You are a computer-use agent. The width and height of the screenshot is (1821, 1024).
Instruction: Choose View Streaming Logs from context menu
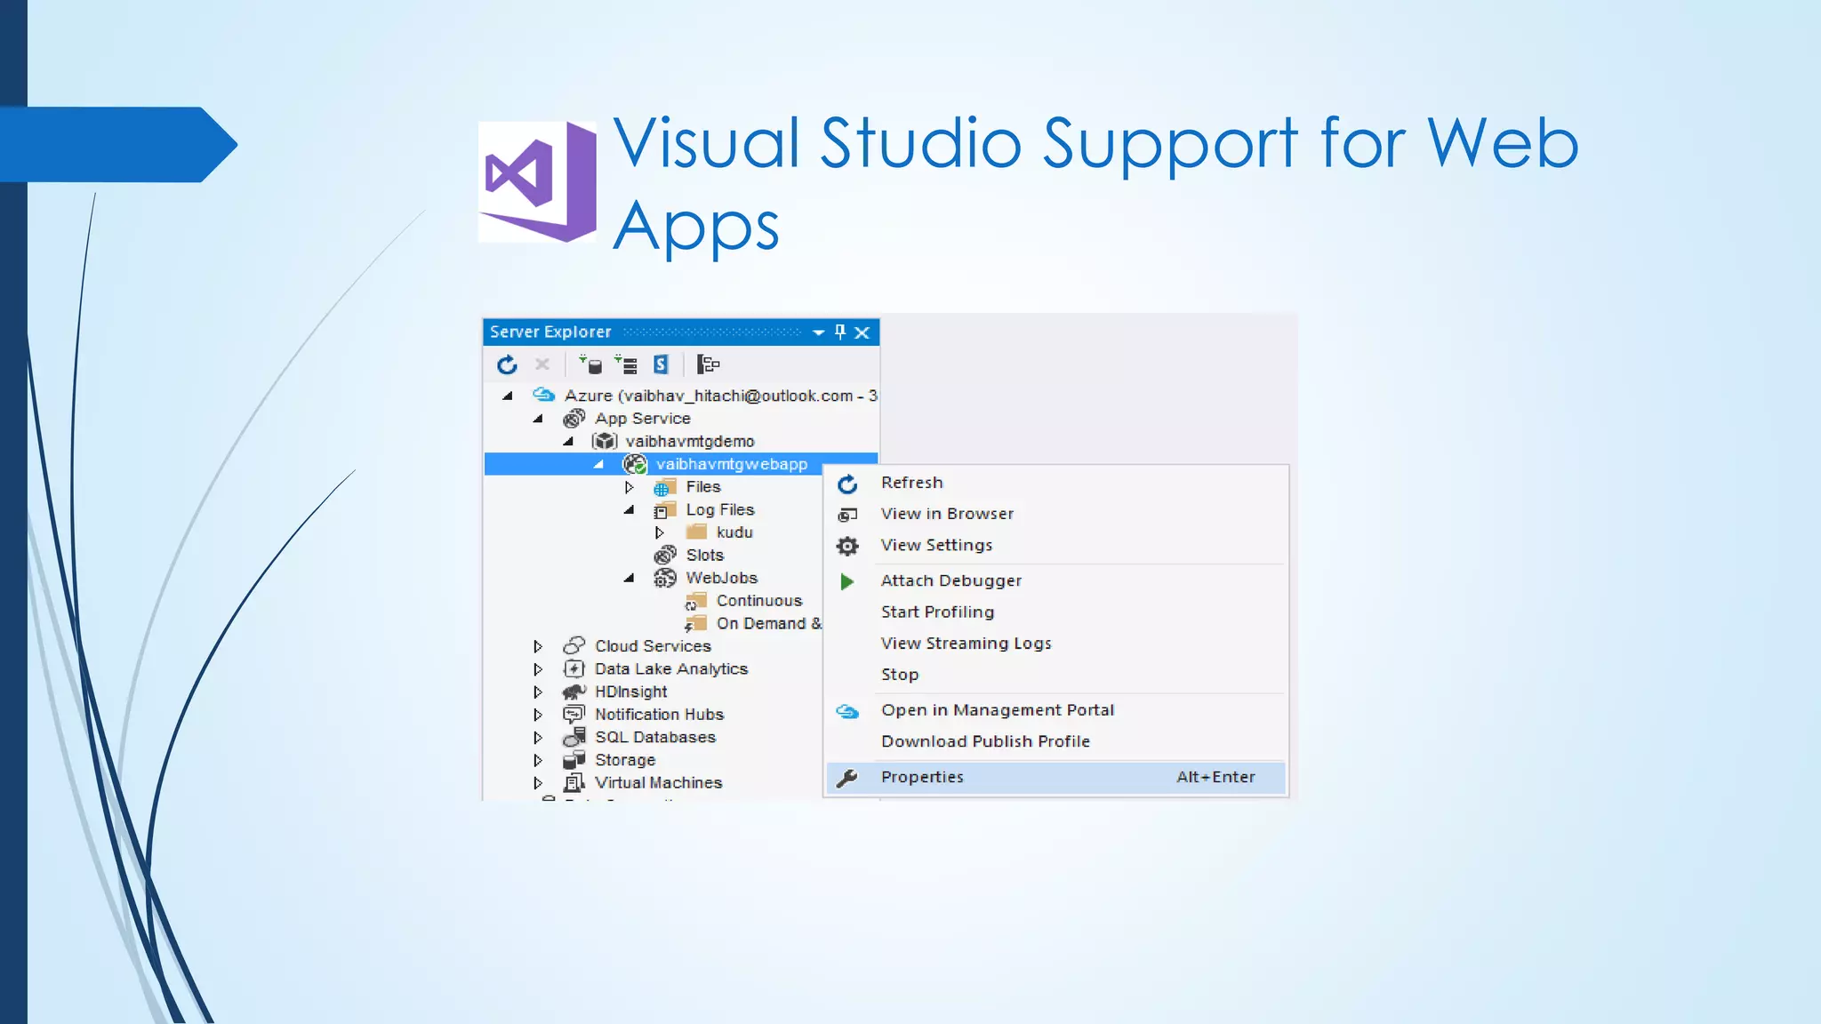(1055, 643)
